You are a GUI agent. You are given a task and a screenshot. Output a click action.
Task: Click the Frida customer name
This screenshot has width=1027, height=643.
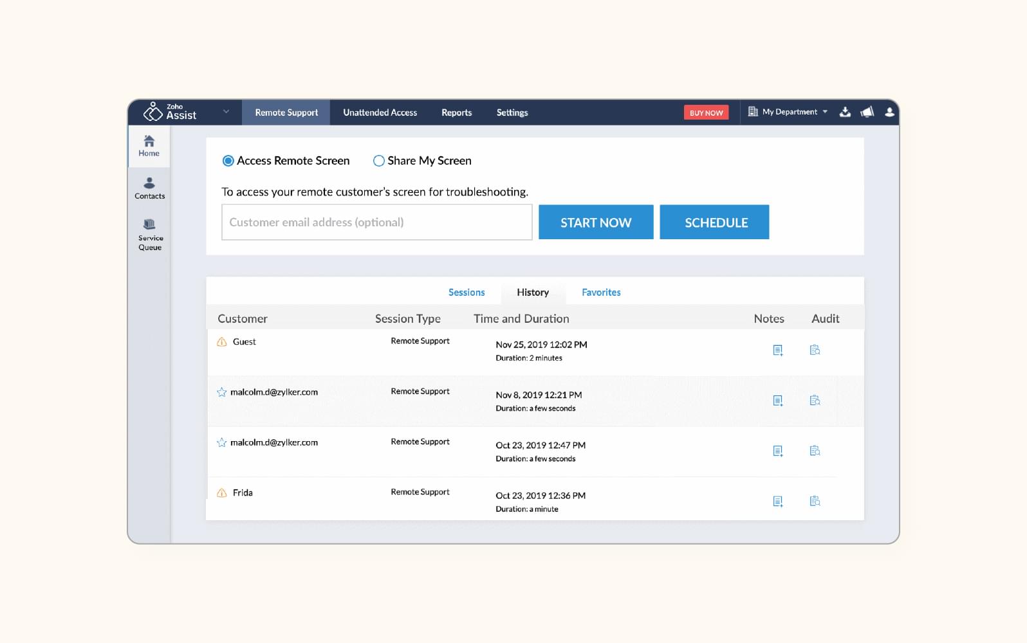click(x=243, y=493)
